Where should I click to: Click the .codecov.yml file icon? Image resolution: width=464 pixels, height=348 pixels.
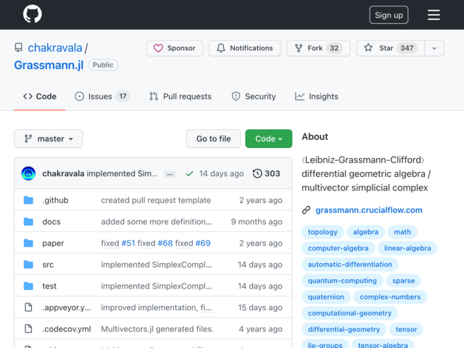tap(28, 328)
